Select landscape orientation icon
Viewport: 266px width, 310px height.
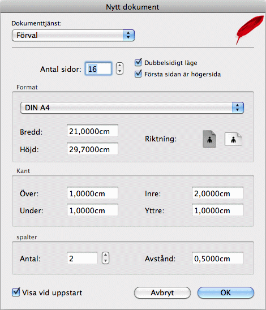tap(233, 139)
